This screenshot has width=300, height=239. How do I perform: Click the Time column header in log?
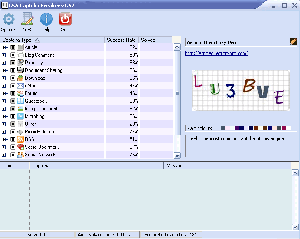pos(14,166)
